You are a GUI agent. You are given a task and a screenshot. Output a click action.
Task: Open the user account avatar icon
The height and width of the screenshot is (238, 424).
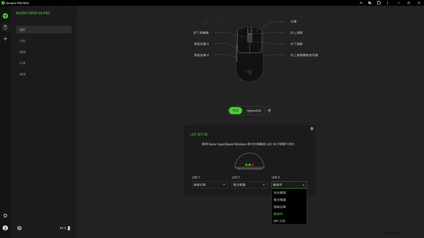[x=5, y=228]
